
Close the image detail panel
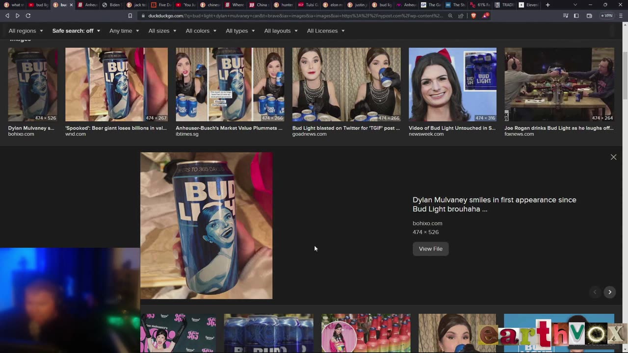pos(613,157)
